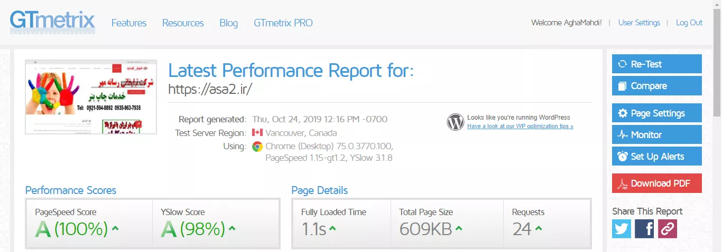This screenshot has width=722, height=252.
Task: Share report on Facebook icon
Action: click(x=644, y=229)
